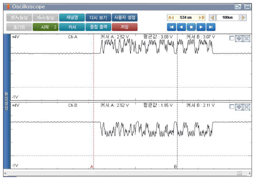Viewport: 255px width, 180px height.
Task: Select cursor A arrow in the 534 us box
Action: (171, 18)
